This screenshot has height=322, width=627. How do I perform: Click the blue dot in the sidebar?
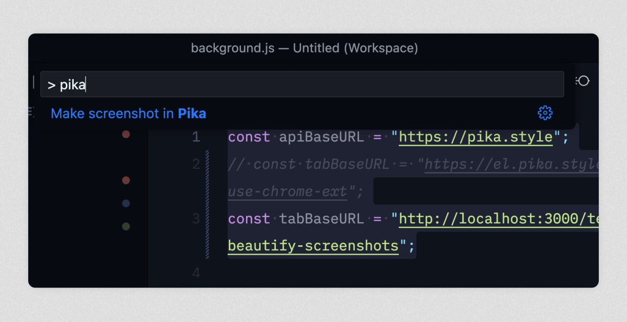tap(126, 203)
